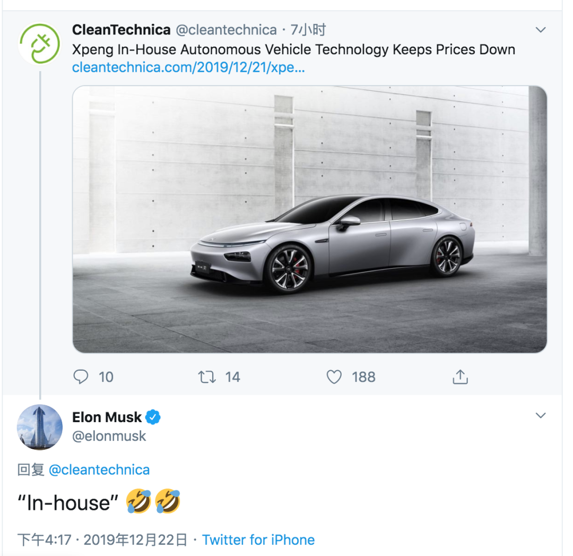The image size is (573, 556).
Task: Expand the CleanTechnica tweet options chevron
Action: 541,30
